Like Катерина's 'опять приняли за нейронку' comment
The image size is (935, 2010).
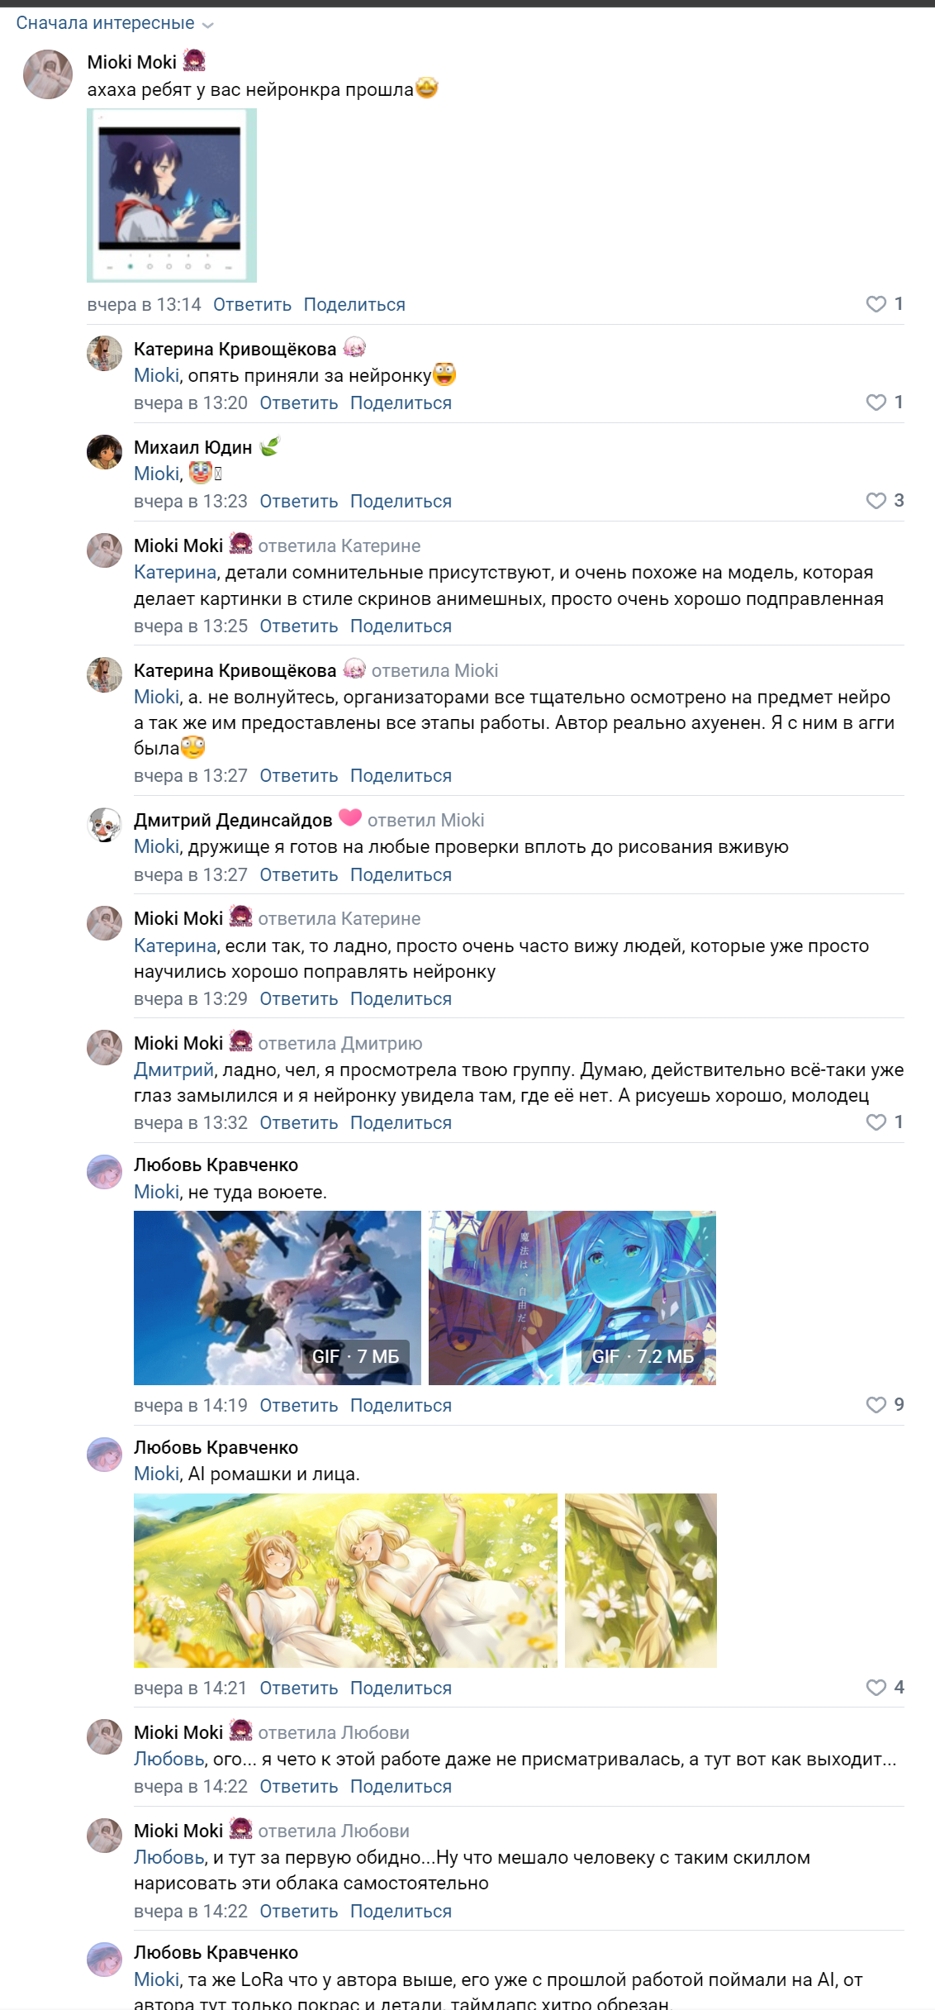point(876,402)
